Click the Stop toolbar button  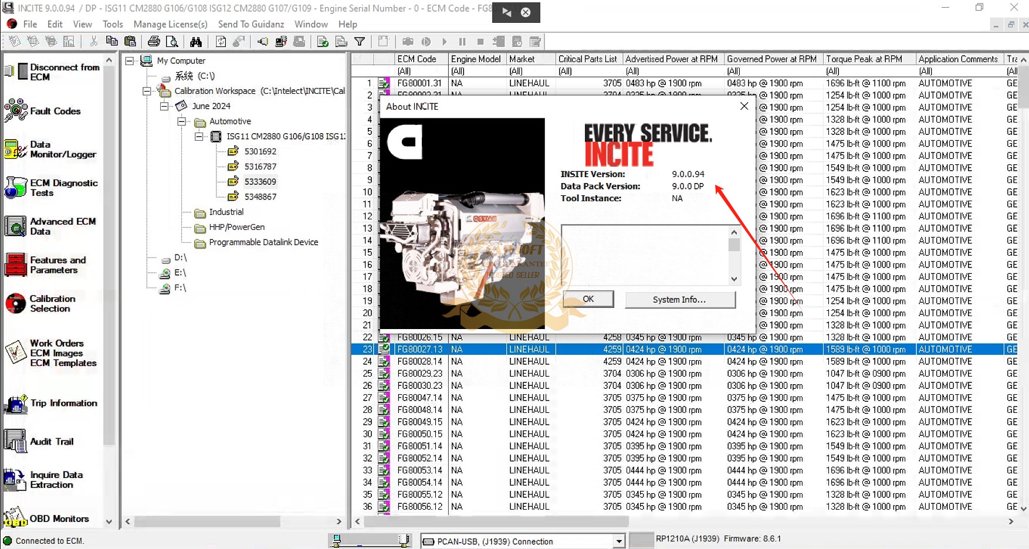pos(480,42)
